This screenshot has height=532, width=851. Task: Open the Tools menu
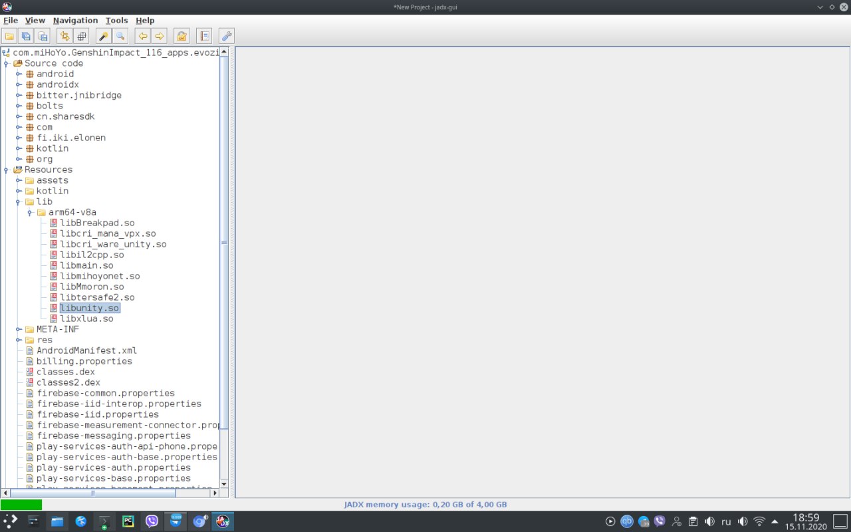(116, 21)
